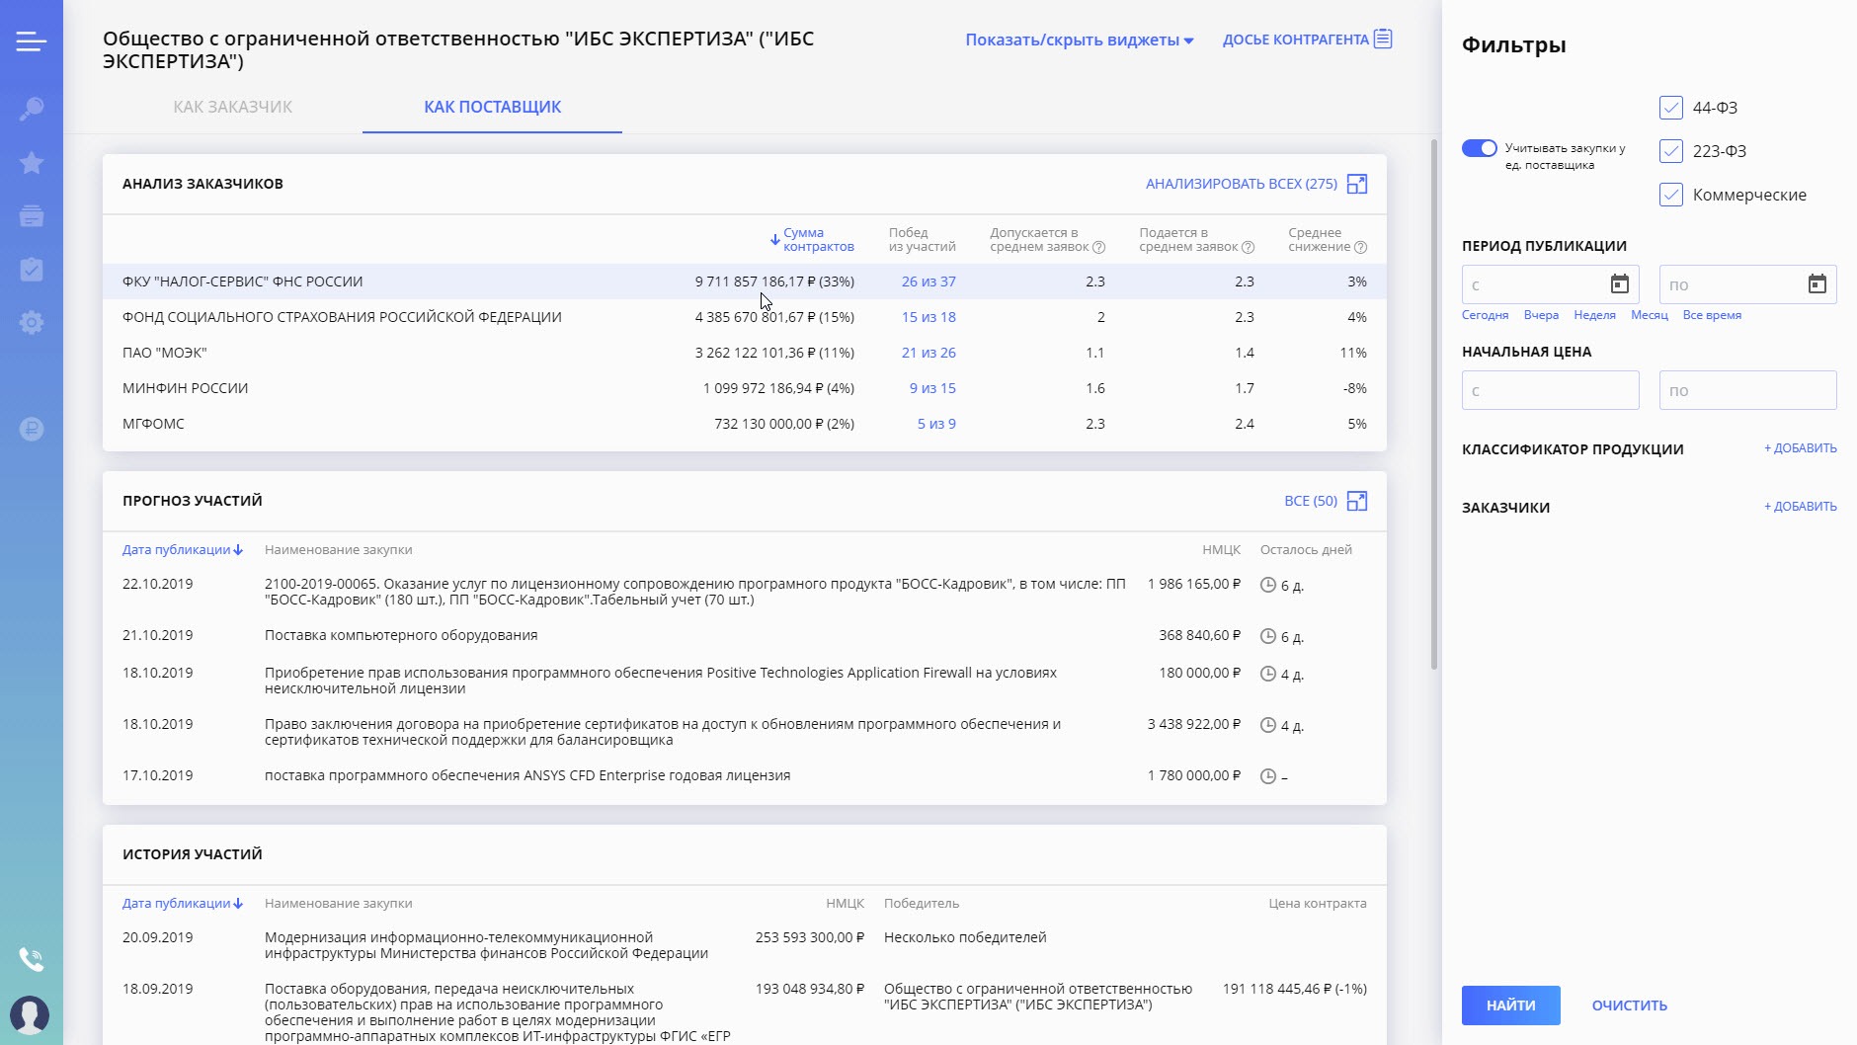The width and height of the screenshot is (1857, 1045).
Task: Select Неделя period shortcut
Action: click(1594, 315)
